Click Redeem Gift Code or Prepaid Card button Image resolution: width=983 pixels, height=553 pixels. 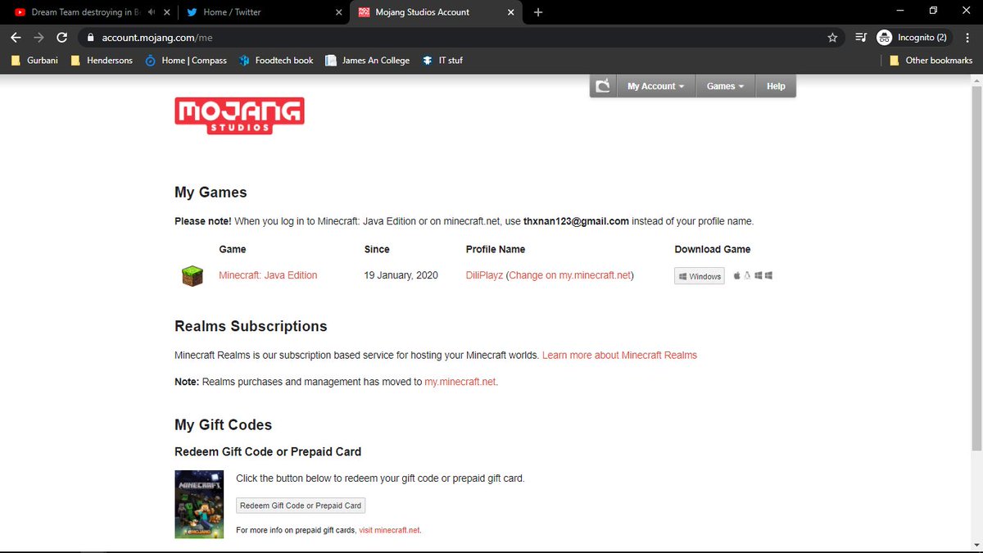[x=301, y=505]
